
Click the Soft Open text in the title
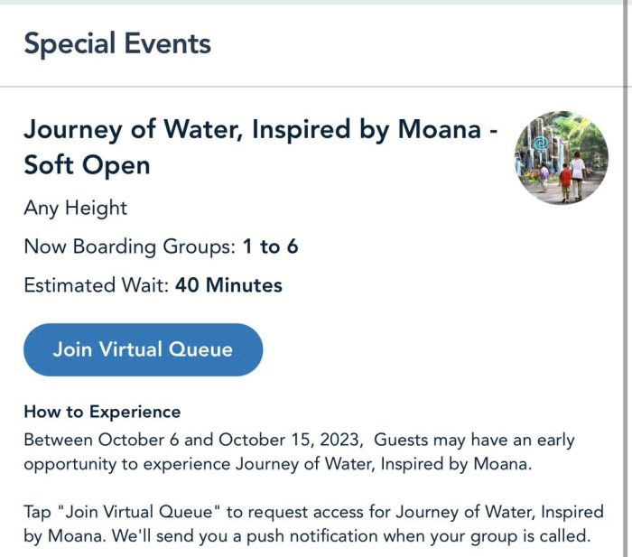(87, 165)
